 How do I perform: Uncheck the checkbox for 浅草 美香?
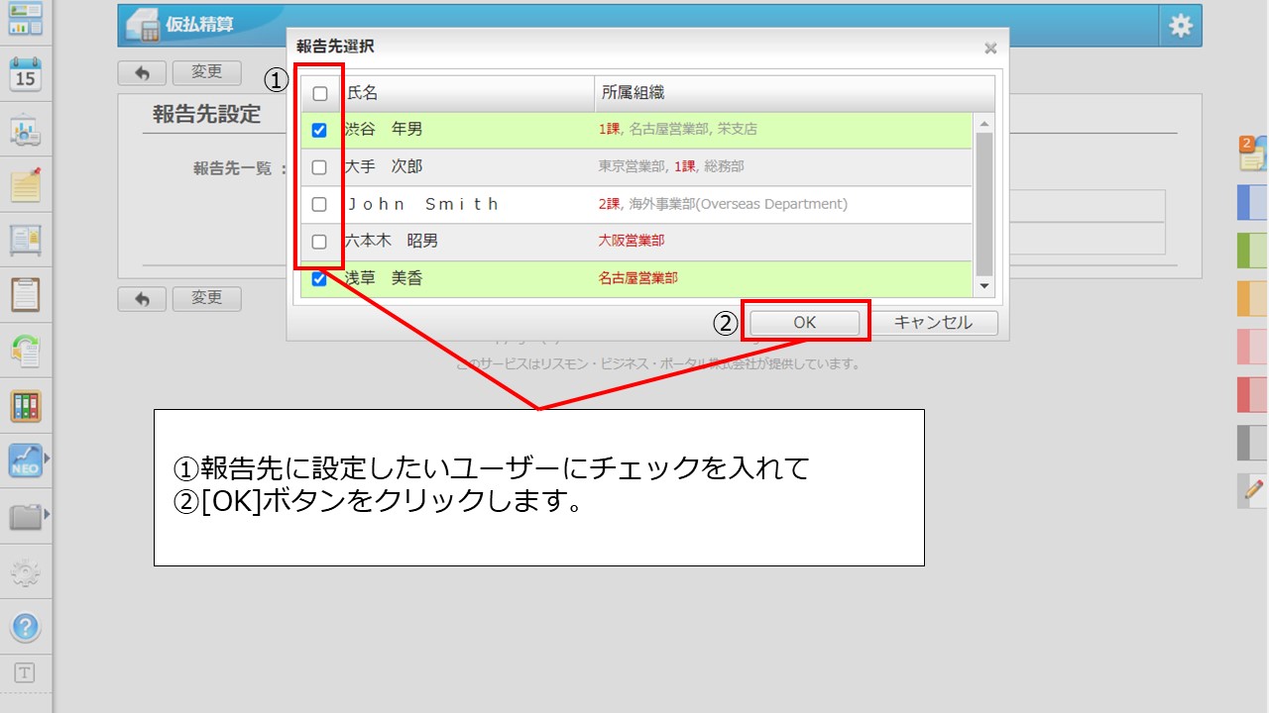[x=319, y=279]
